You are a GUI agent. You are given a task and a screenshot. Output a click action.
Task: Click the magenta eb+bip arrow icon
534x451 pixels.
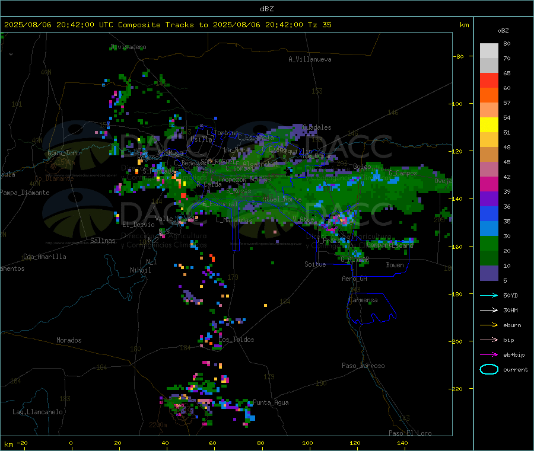pyautogui.click(x=489, y=355)
